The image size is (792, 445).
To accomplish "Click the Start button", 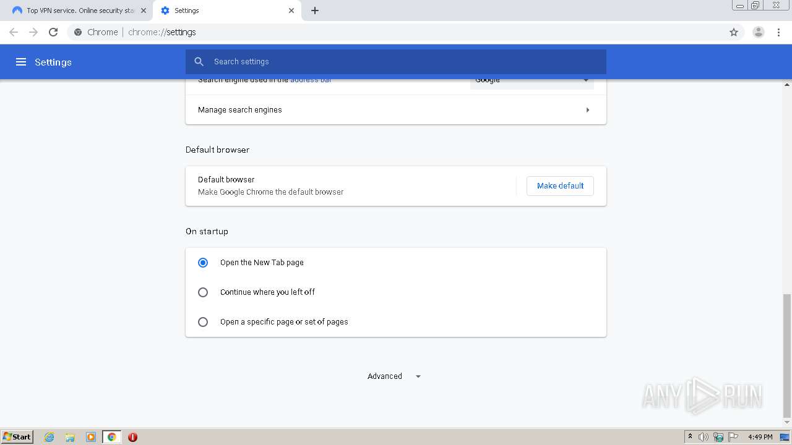I will [17, 437].
